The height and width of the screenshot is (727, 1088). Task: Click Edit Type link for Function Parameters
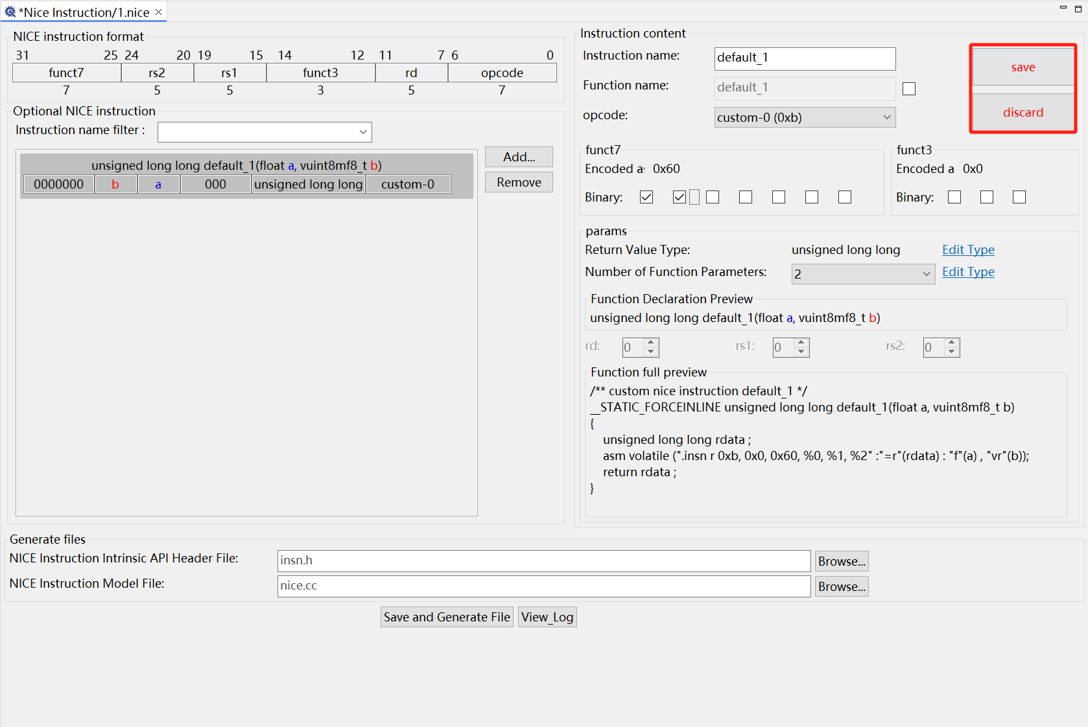pyautogui.click(x=968, y=271)
